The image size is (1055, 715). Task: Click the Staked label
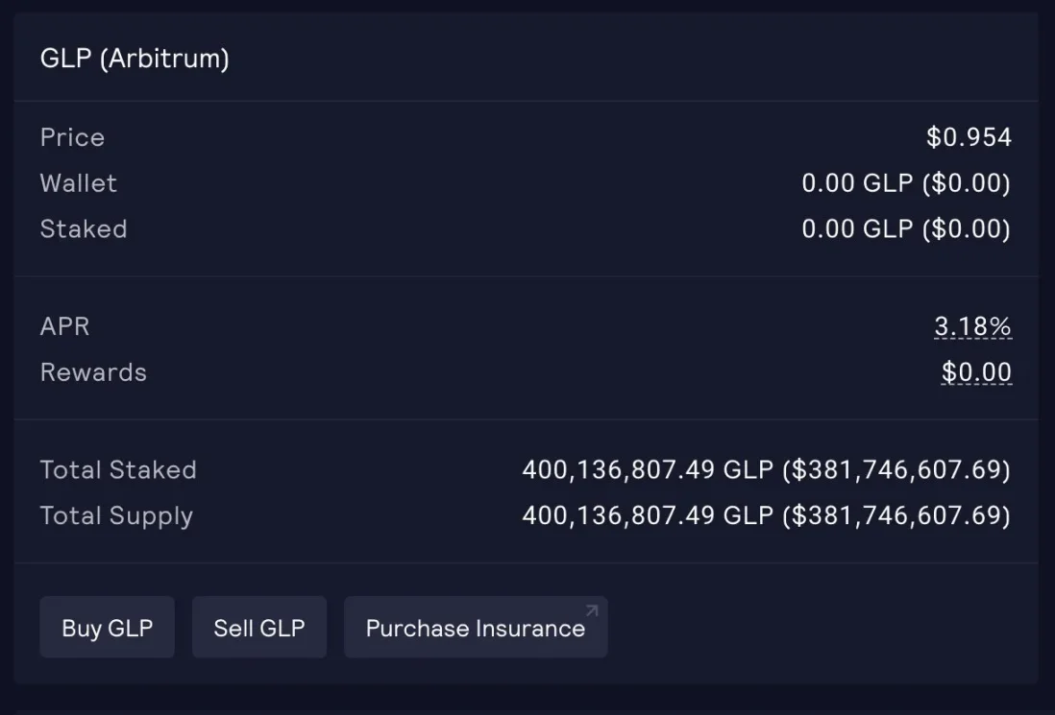pos(84,229)
